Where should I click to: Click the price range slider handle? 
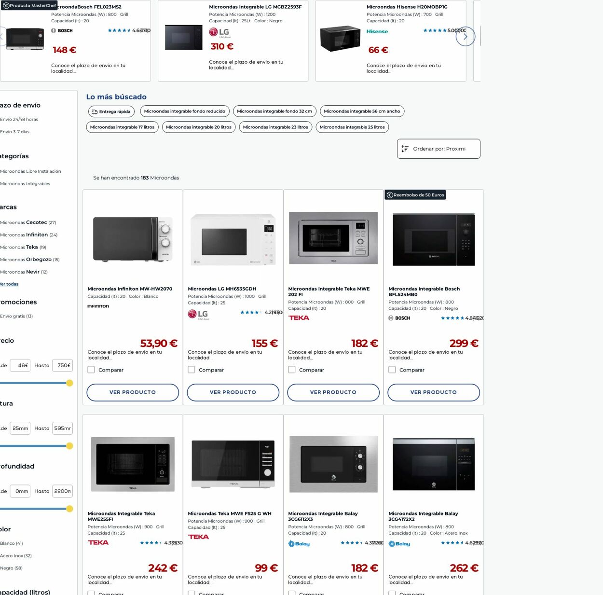(69, 383)
